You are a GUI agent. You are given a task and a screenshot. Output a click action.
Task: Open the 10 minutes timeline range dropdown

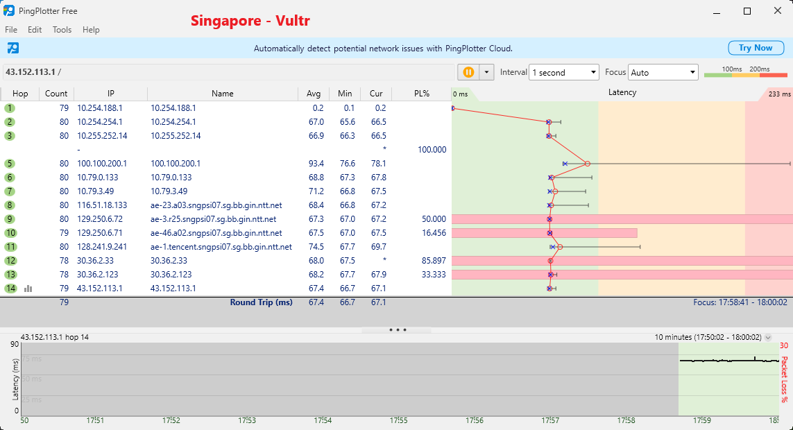pyautogui.click(x=768, y=337)
